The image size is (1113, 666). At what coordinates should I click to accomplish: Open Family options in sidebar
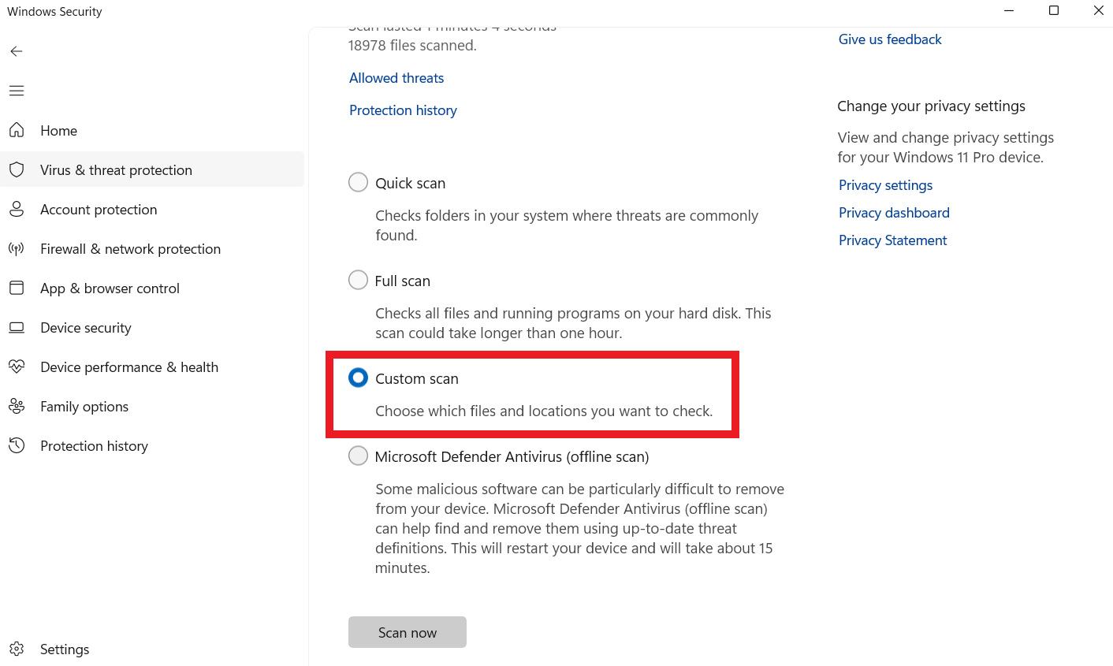pos(152,406)
